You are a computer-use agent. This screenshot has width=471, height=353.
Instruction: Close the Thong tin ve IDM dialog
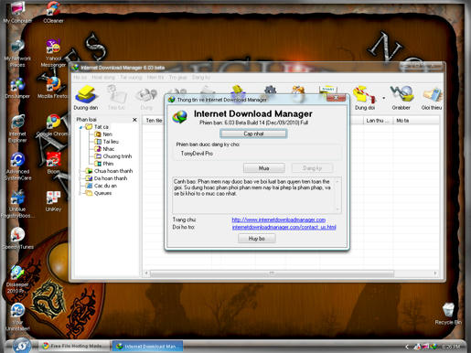pos(336,98)
